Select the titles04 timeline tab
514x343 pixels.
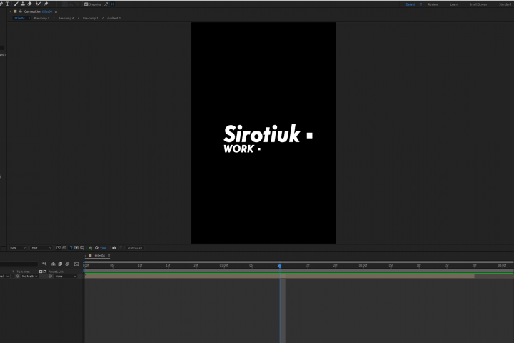pyautogui.click(x=100, y=256)
